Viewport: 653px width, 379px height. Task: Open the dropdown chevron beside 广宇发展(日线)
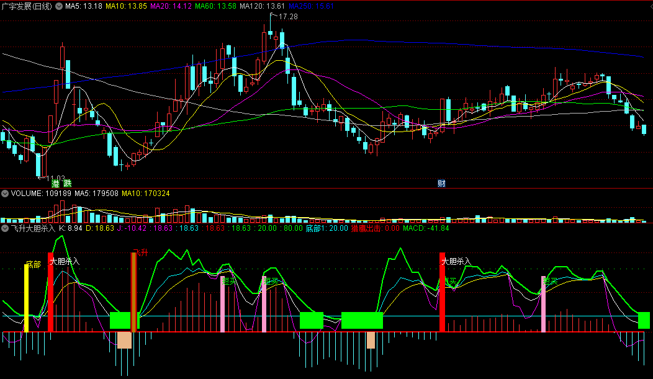59,6
